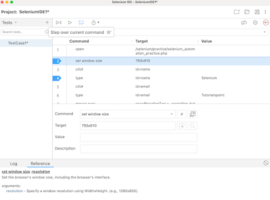Start recording with the REC button
This screenshot has height=200, width=270.
click(266, 23)
